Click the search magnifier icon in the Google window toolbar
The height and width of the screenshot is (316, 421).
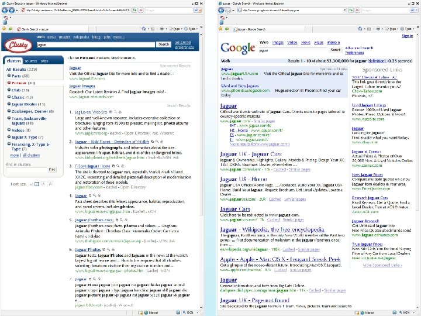point(413,10)
